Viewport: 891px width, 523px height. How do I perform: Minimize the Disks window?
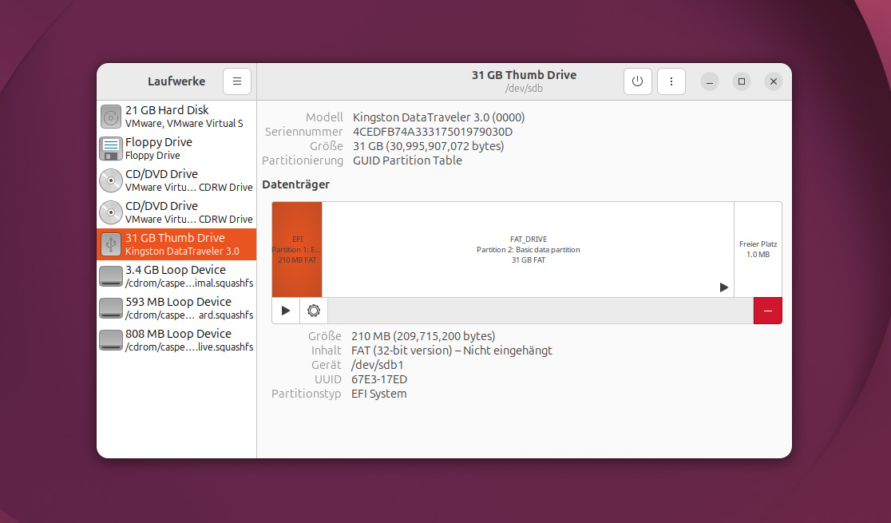[x=709, y=81]
